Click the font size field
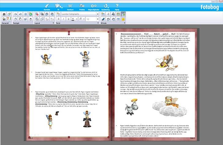The width and height of the screenshot is (223, 145). pyautogui.click(x=91, y=19)
